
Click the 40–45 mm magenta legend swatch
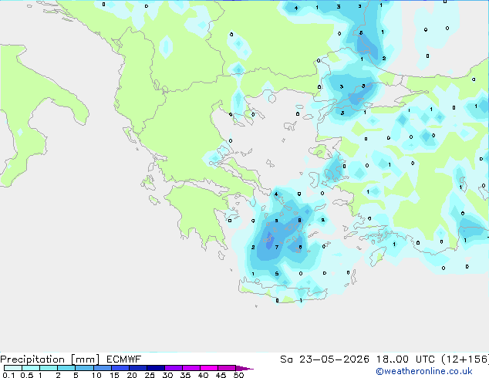[x=209, y=368]
